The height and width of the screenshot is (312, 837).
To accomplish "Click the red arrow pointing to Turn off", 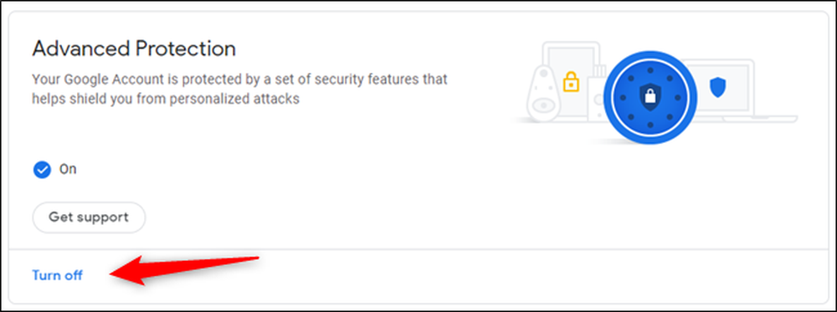I will point(185,270).
